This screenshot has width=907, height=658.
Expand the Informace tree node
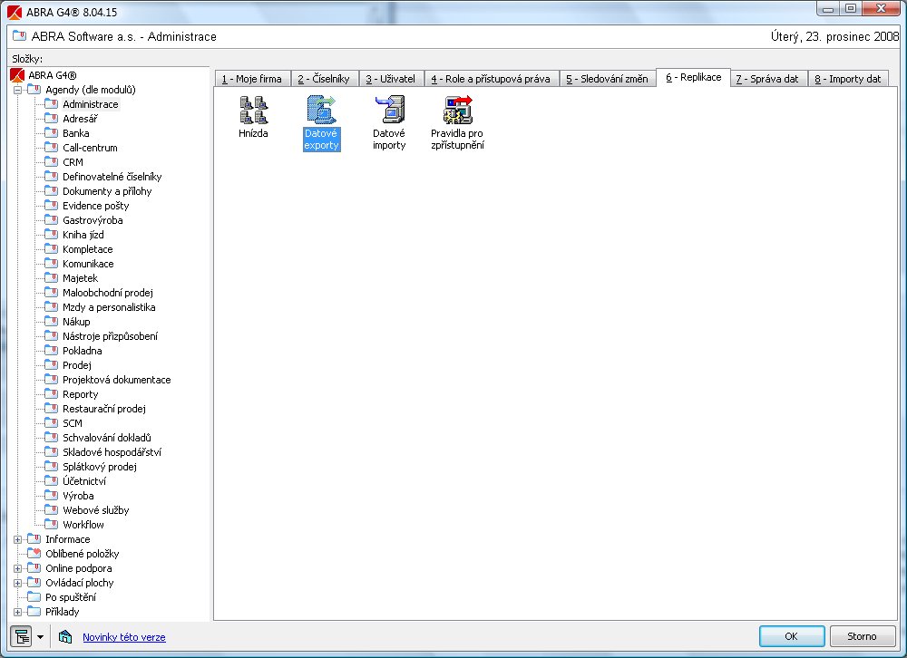pos(17,539)
